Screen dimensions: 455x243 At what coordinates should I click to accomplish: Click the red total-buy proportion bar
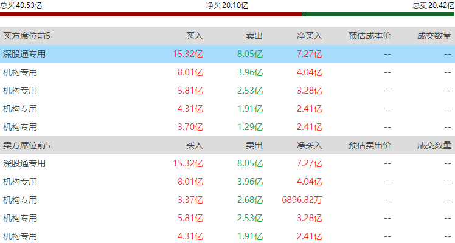click(x=151, y=14)
